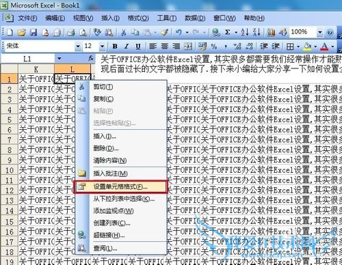Screen dimensions: 342x265
Task: Select 清除内容(N) in the context menu
Action: pos(120,161)
